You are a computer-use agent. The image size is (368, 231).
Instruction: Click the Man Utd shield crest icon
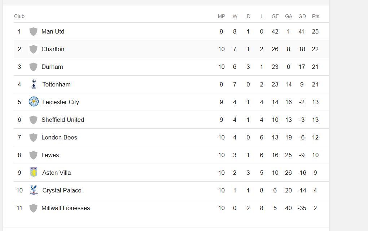(x=33, y=31)
